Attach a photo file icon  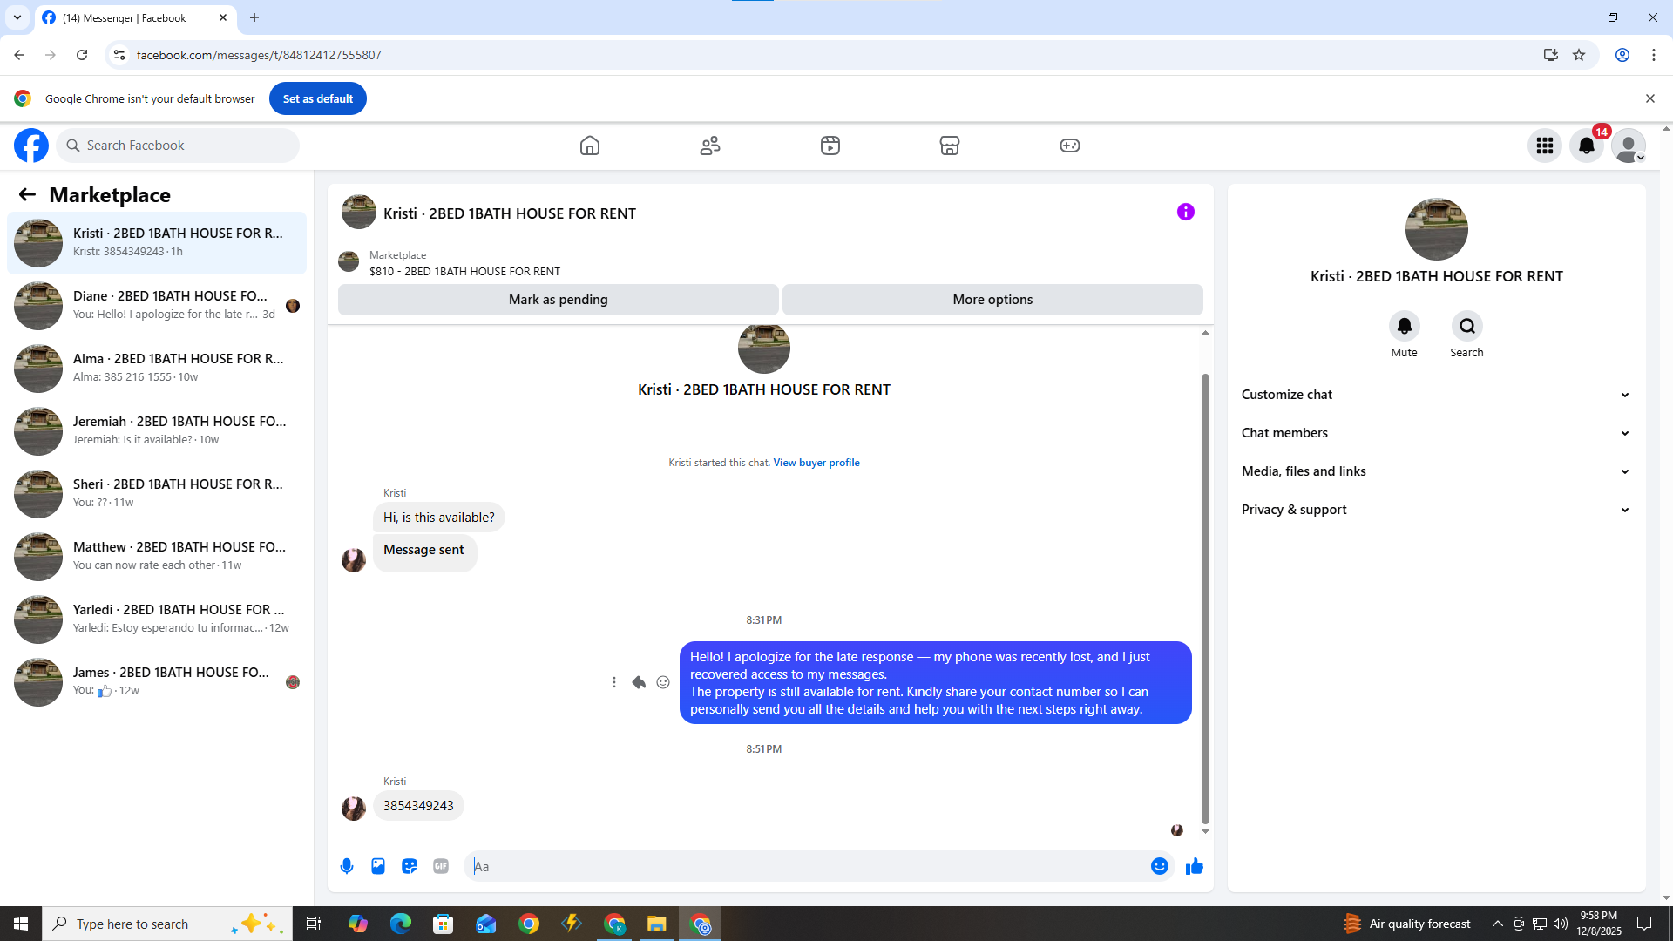(378, 866)
